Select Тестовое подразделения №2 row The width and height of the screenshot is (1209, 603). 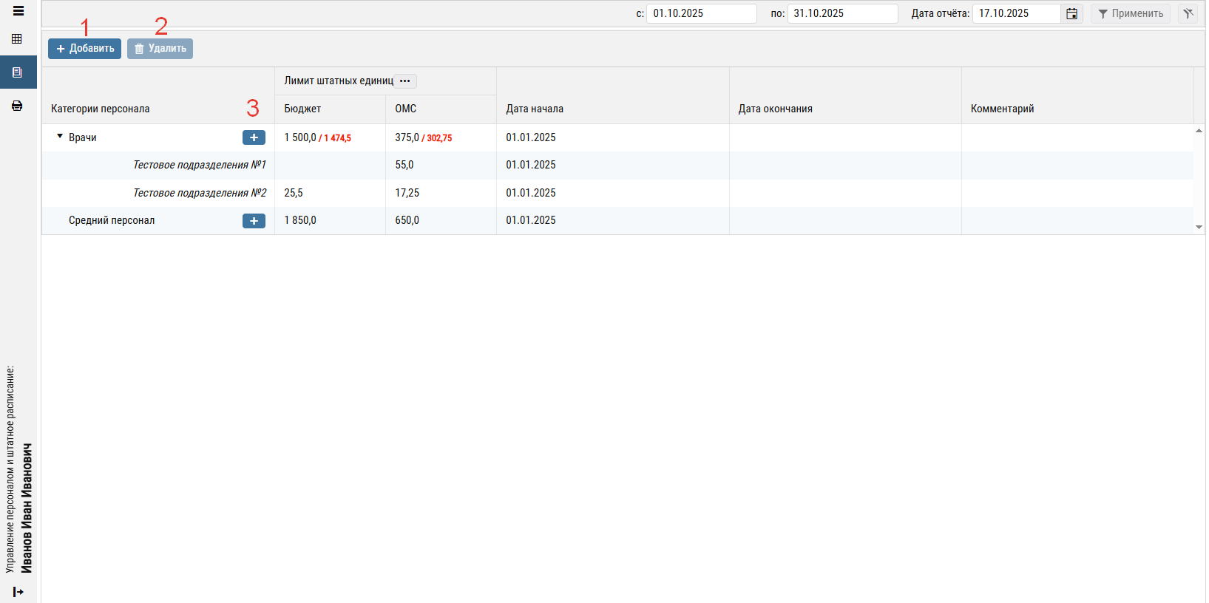[x=199, y=193]
